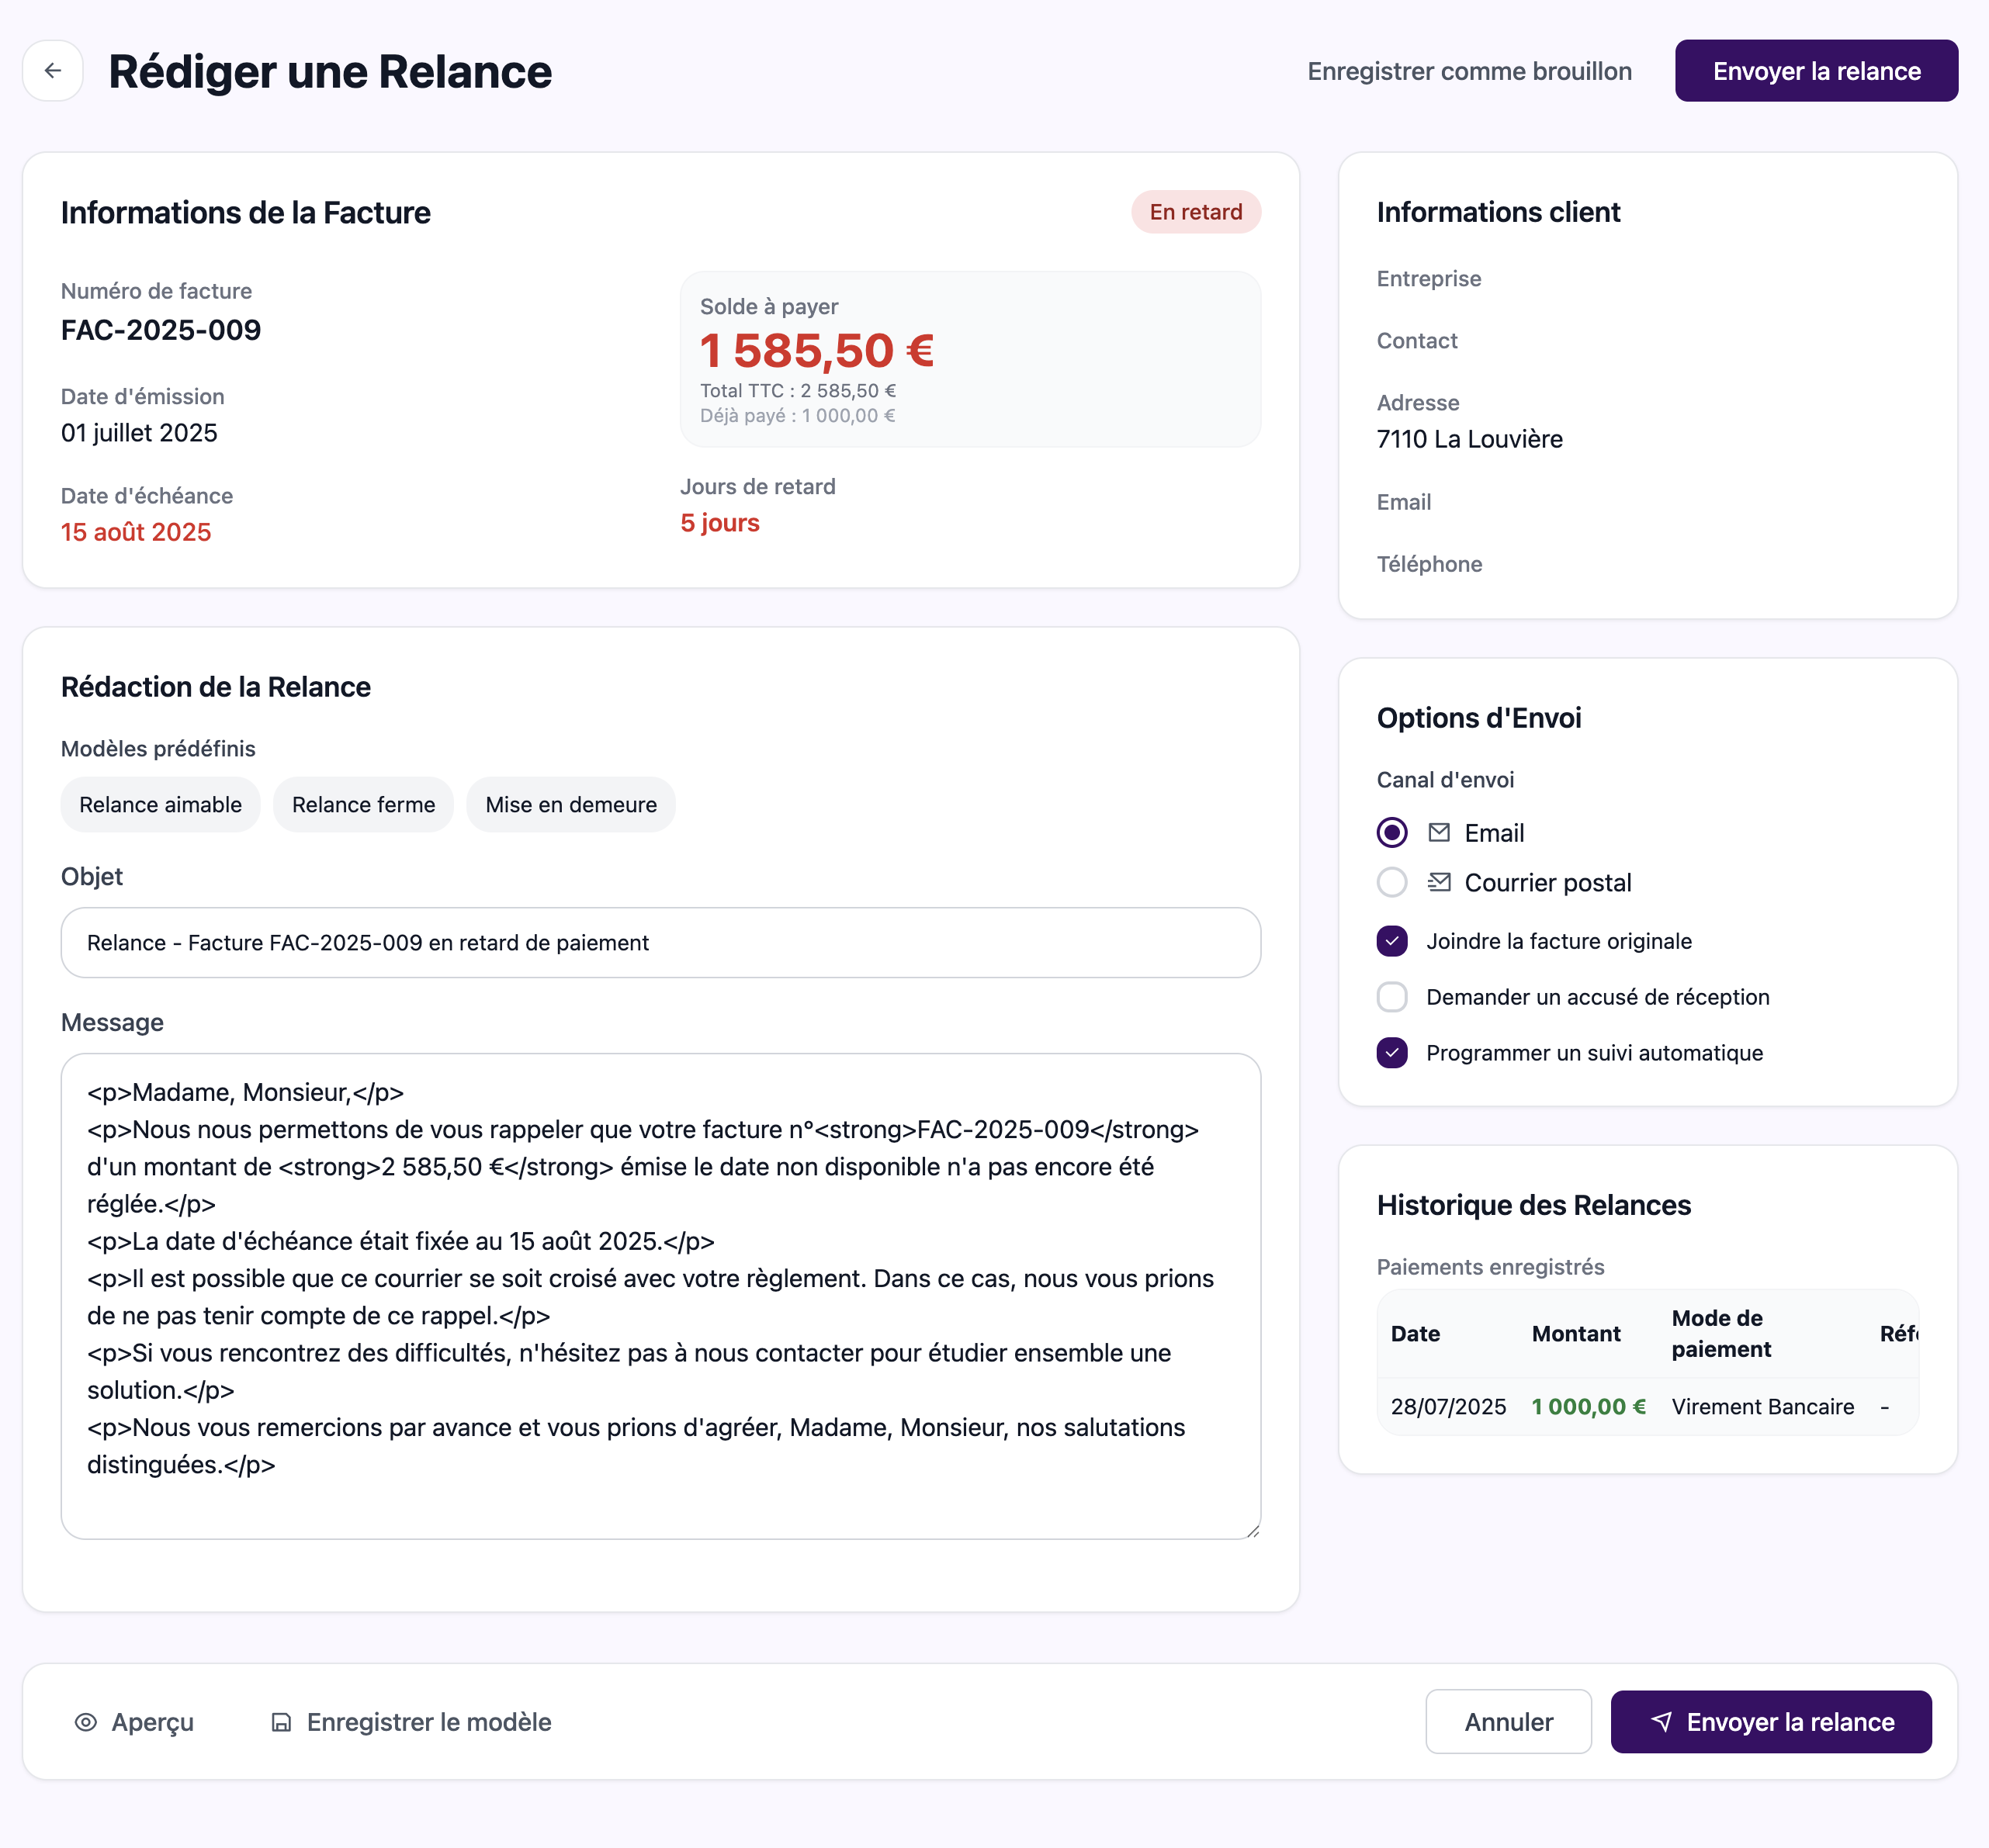Select the Email sending channel radio
The height and width of the screenshot is (1848, 1989).
(x=1391, y=832)
